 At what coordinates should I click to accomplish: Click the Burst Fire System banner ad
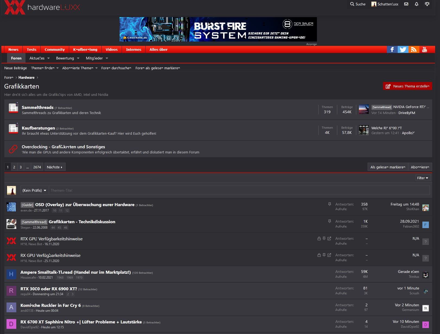coord(218,29)
